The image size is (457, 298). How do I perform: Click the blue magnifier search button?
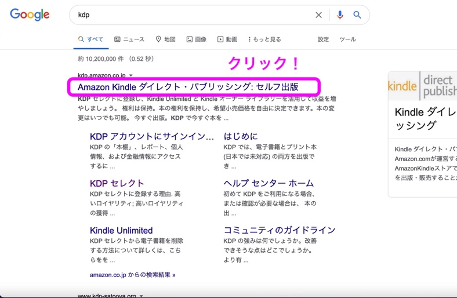[x=357, y=15]
